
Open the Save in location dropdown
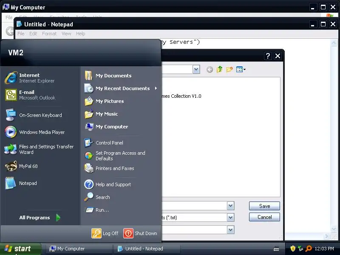coord(196,70)
